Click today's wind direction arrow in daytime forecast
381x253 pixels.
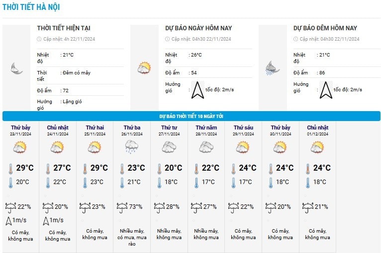click(197, 90)
